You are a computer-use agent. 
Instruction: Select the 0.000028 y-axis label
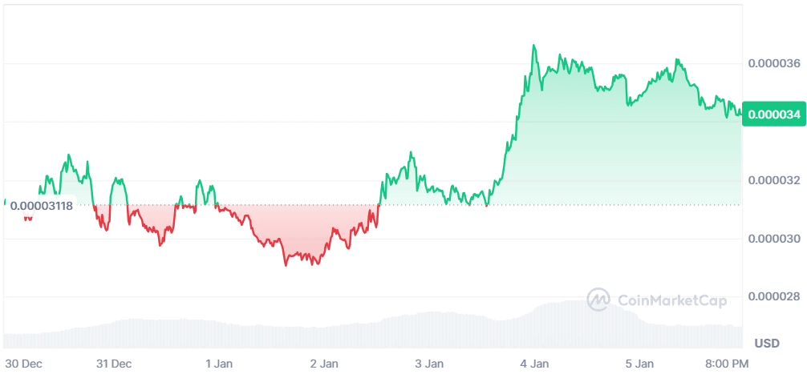[774, 297]
